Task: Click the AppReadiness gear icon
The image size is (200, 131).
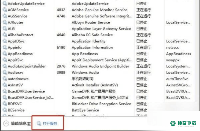Action: pyautogui.click(x=5, y=53)
